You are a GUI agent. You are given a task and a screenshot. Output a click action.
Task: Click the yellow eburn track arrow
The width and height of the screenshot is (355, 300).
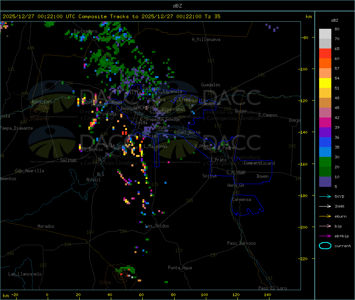(x=325, y=216)
